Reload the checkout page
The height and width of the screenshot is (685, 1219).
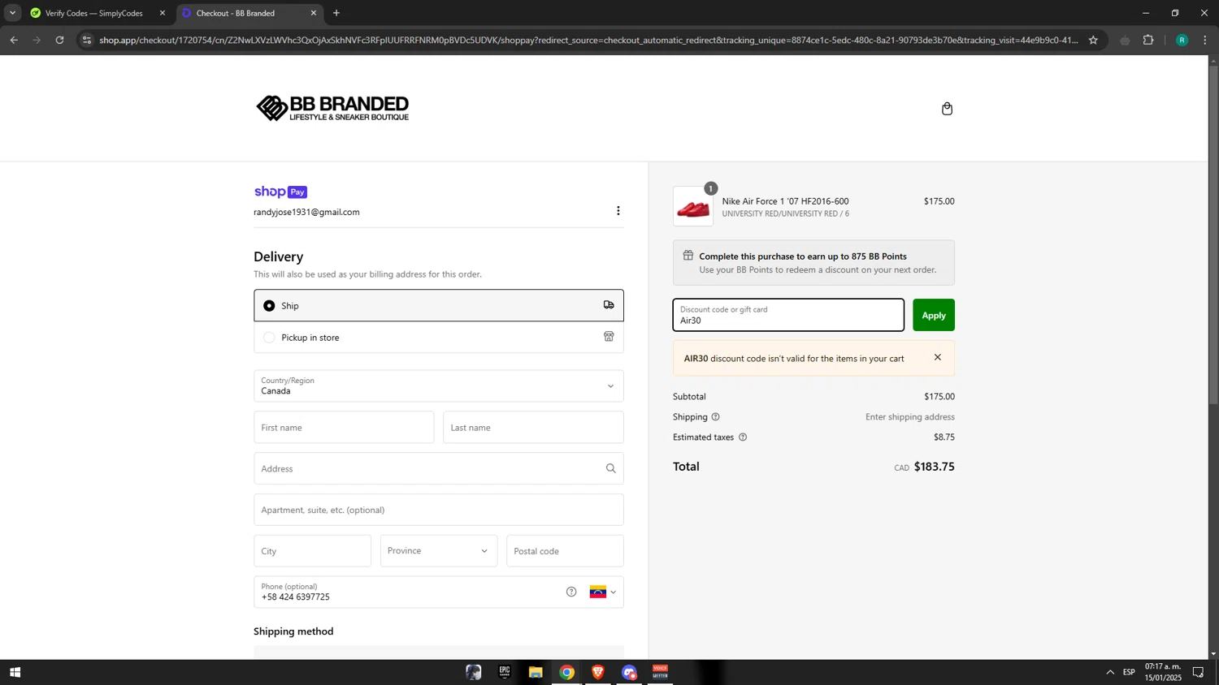(x=59, y=40)
